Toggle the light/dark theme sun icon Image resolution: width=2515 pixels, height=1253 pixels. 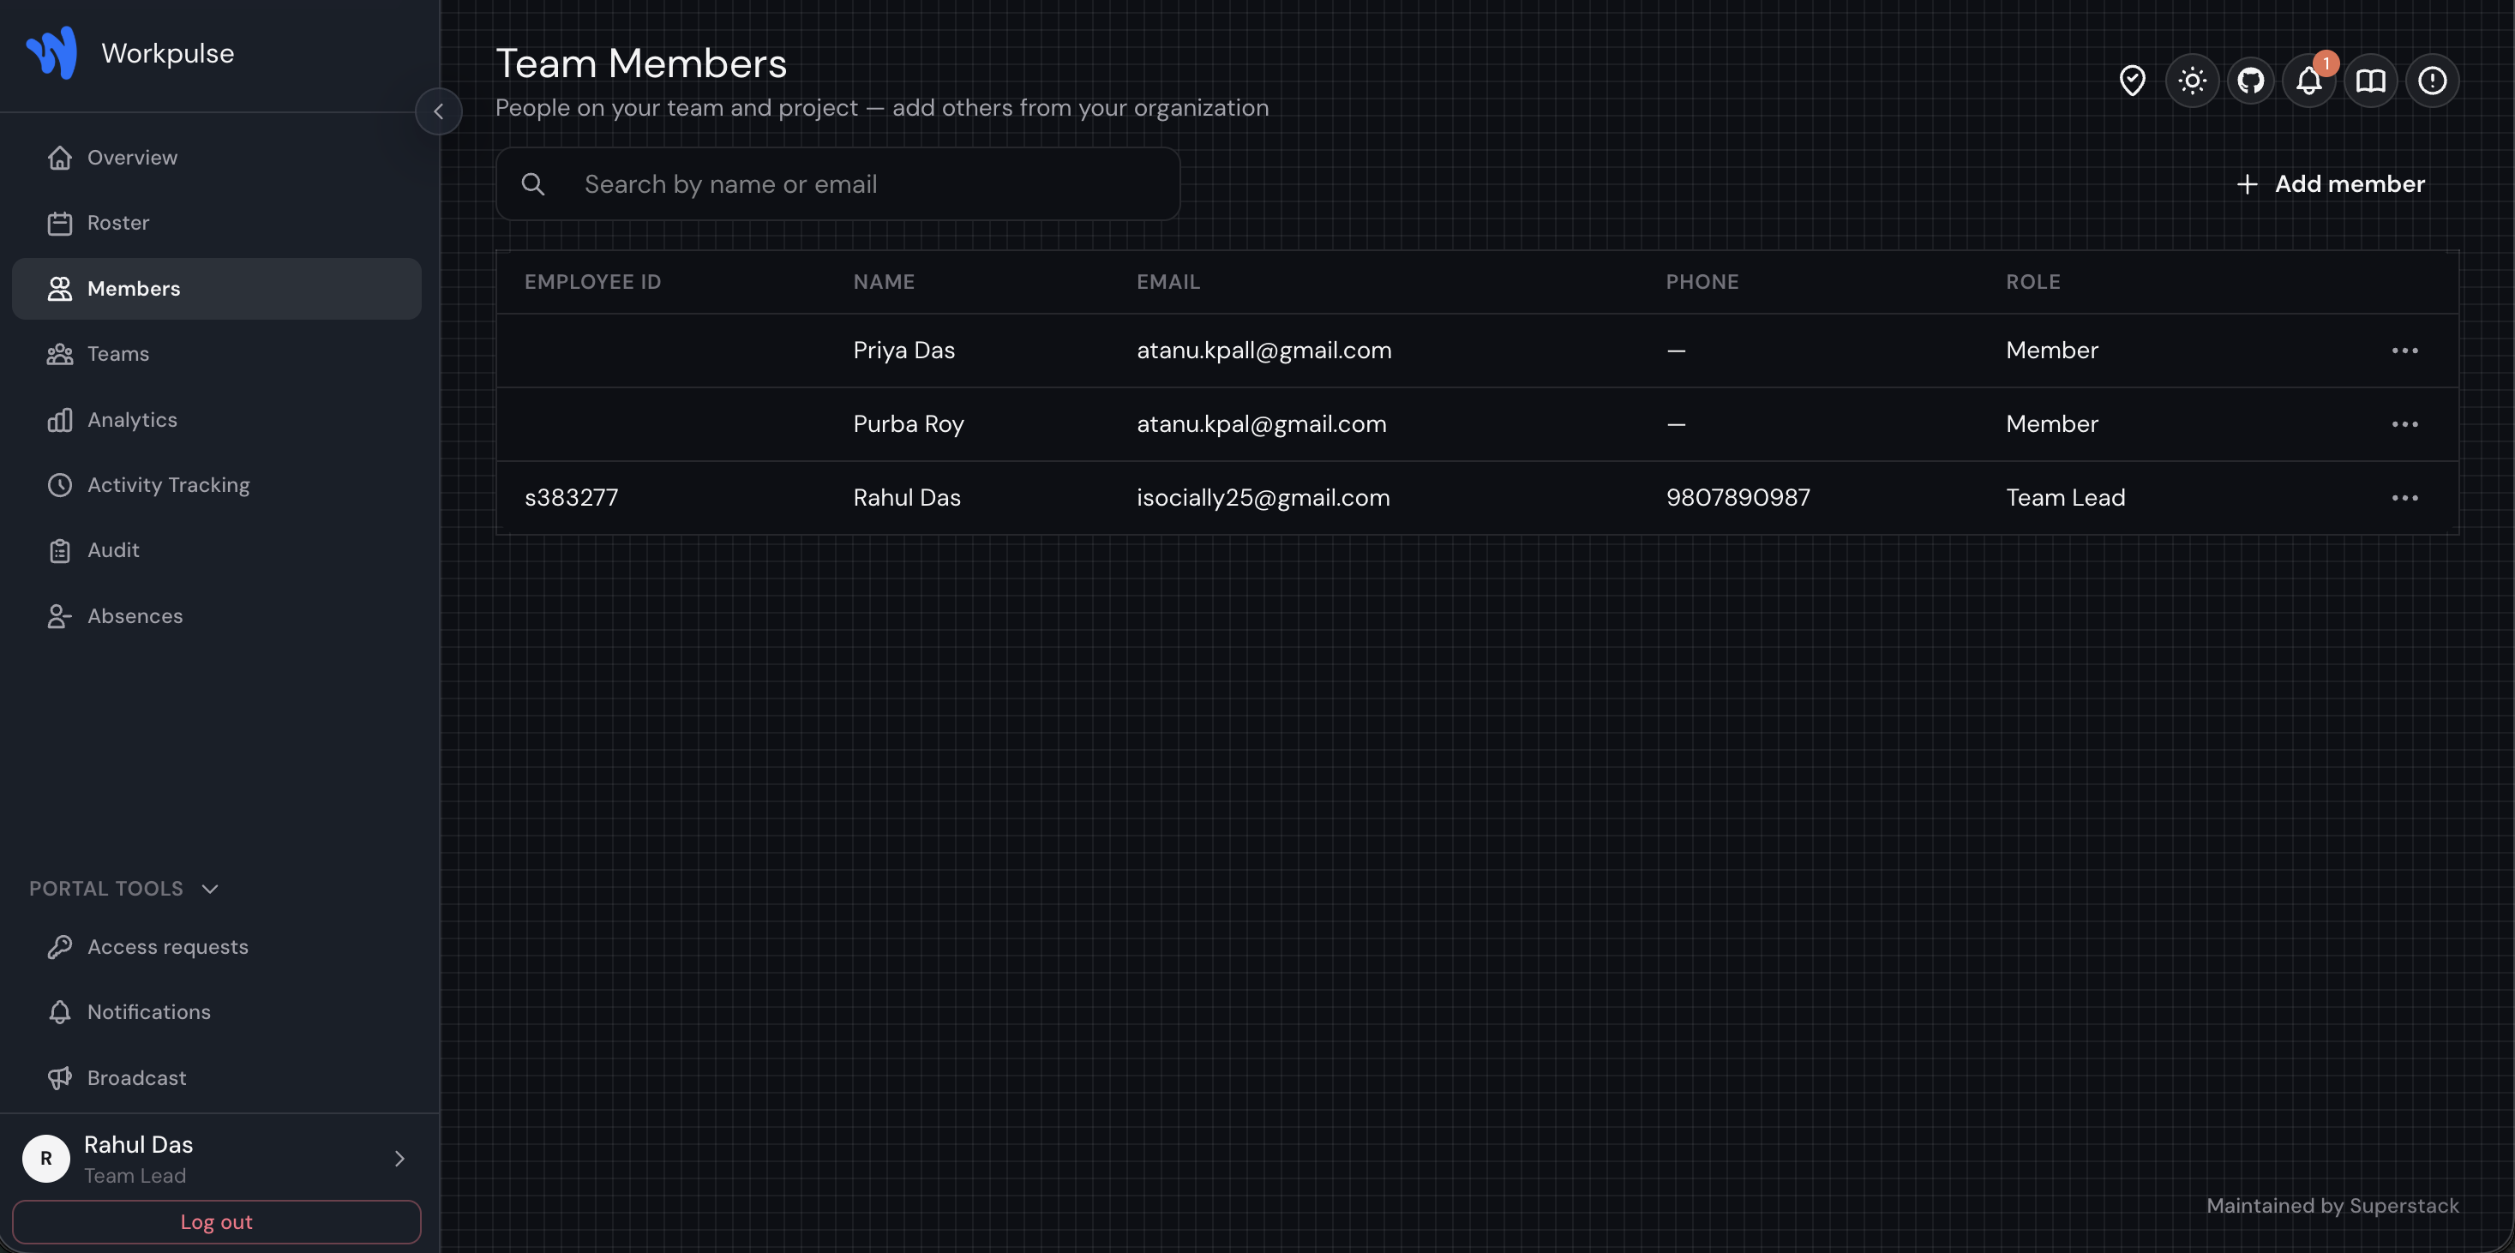(x=2193, y=80)
